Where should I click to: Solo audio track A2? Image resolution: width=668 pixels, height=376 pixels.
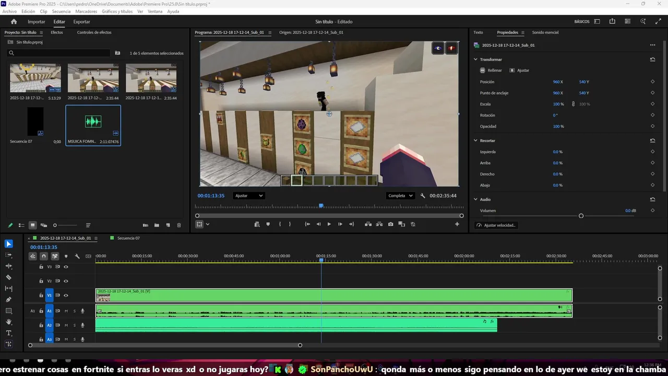[x=74, y=325]
